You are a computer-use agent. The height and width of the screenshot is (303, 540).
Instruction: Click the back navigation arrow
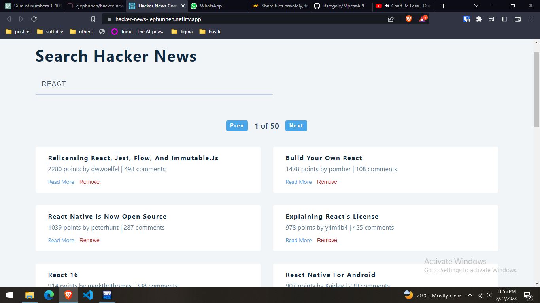(x=9, y=19)
